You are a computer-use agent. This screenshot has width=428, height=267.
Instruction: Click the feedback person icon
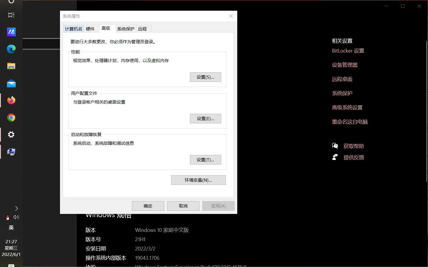[x=335, y=157]
